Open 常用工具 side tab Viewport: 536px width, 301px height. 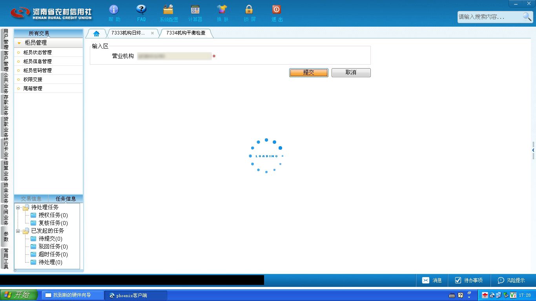click(x=5, y=258)
